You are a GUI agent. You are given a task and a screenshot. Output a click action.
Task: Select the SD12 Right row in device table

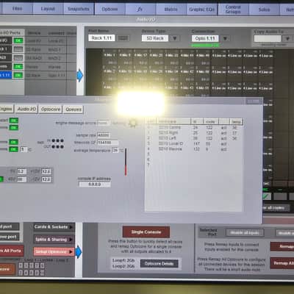pyautogui.click(x=195, y=133)
